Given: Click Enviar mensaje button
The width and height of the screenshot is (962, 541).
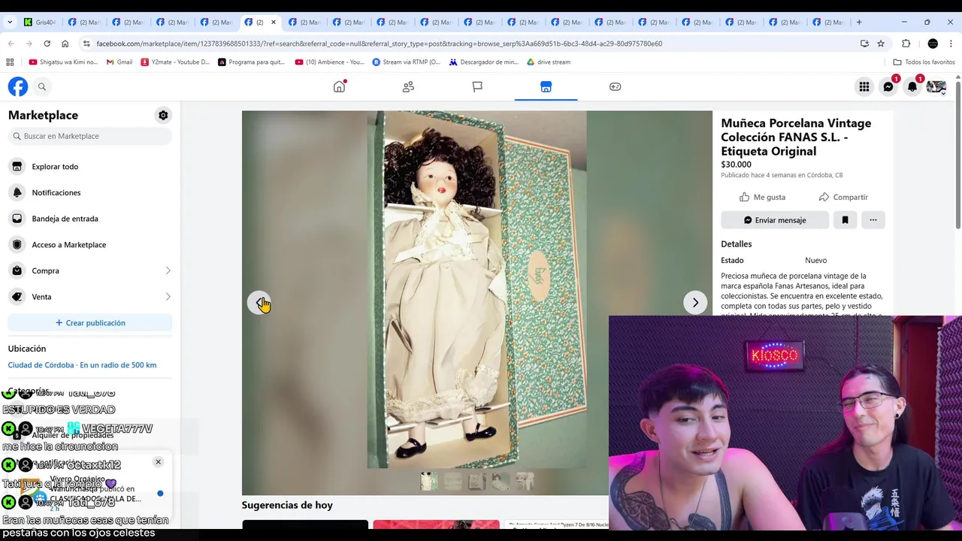Looking at the screenshot, I should [x=775, y=220].
